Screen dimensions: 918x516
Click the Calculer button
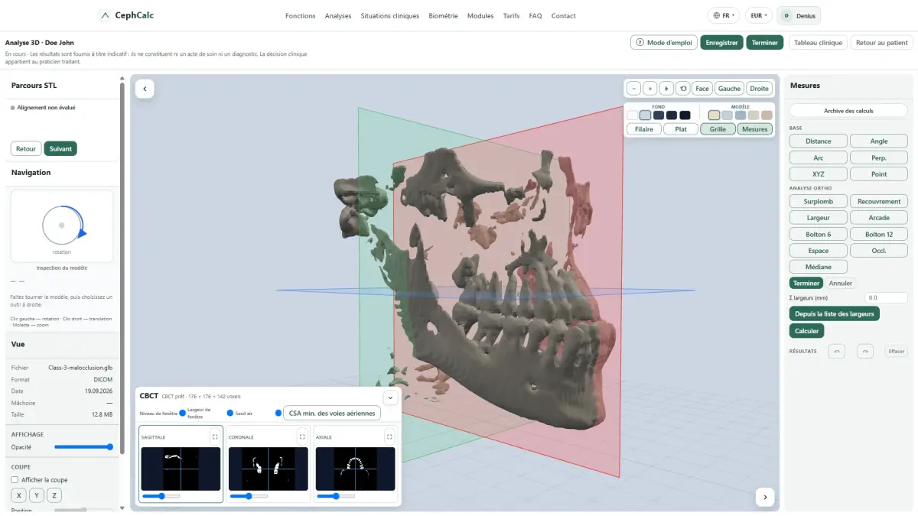(806, 331)
